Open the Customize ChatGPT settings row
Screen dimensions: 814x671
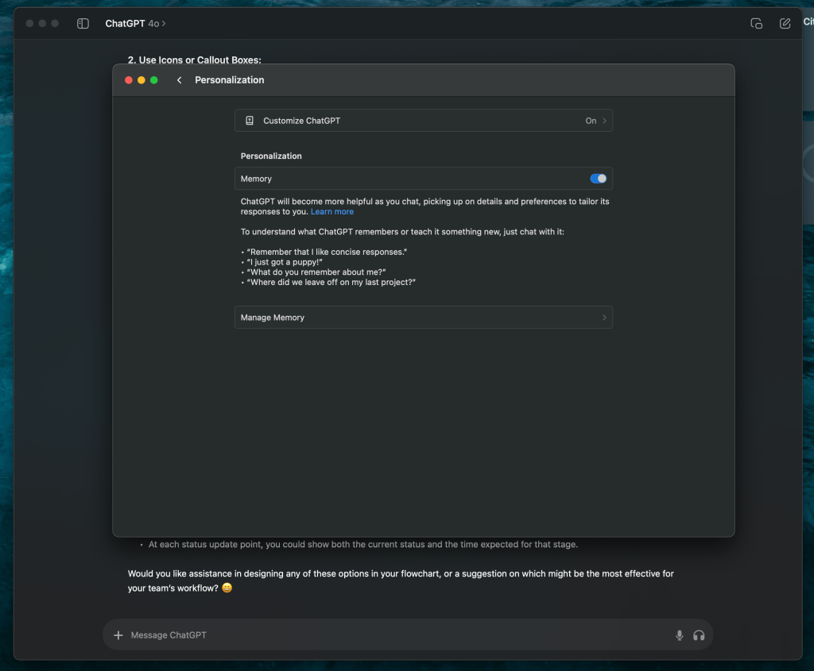point(423,121)
